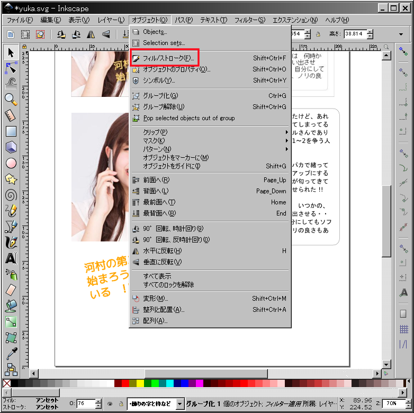Click zoom icon at ruler top-right corner
The width and height of the screenshot is (414, 413).
pos(386,47)
